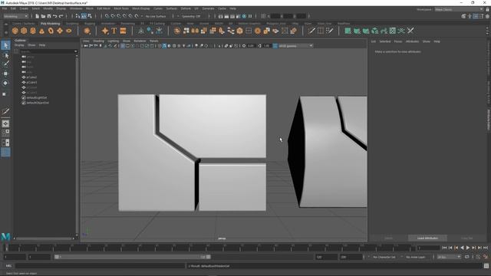
Task: Click the MEL command line input field
Action: click(x=101, y=266)
